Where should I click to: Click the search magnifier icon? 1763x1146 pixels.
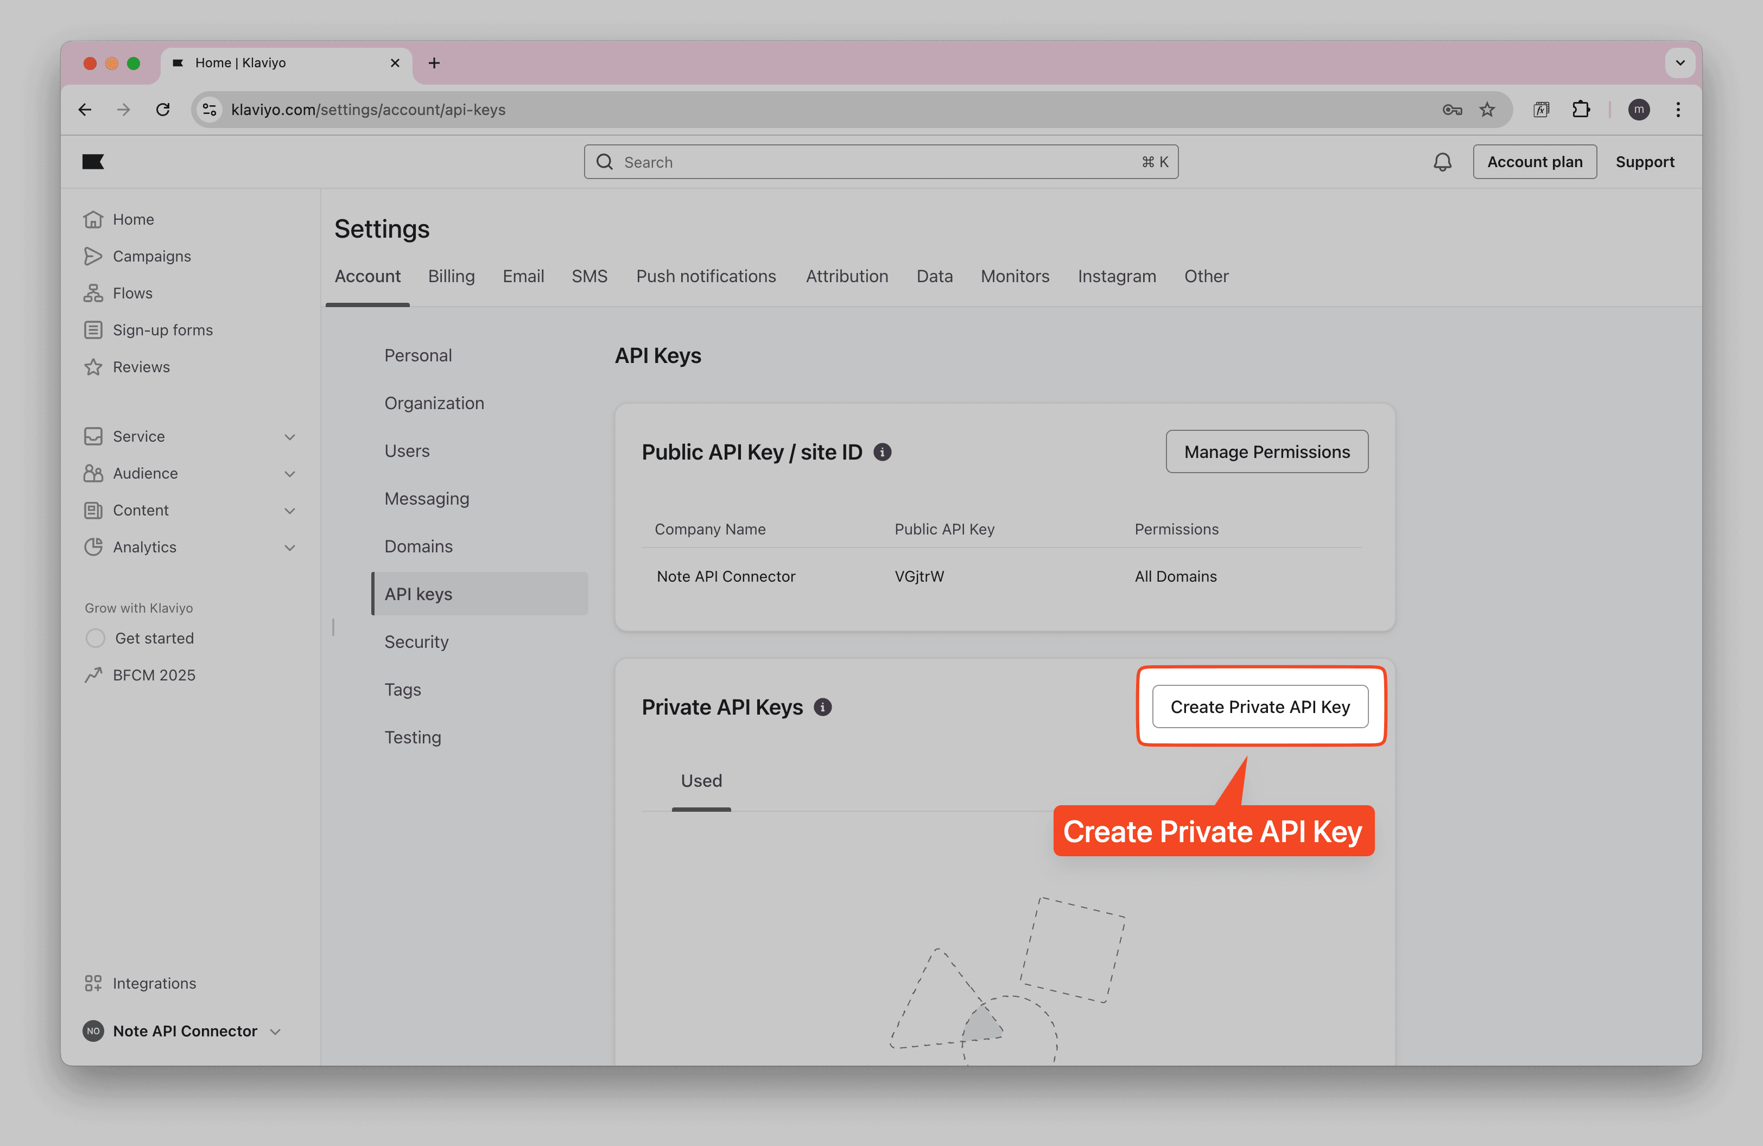605,161
